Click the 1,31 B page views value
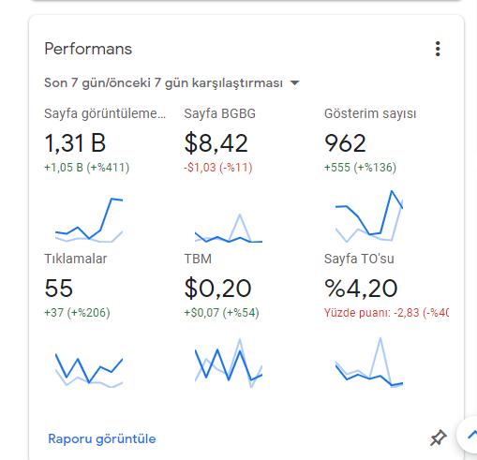Image resolution: width=477 pixels, height=460 pixels. point(75,143)
